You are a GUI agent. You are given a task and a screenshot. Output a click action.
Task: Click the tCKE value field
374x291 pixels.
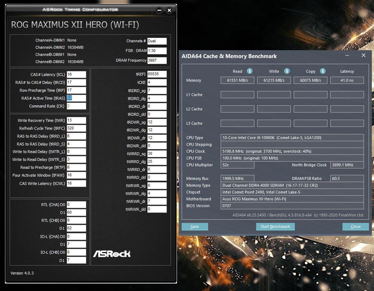tap(157, 82)
